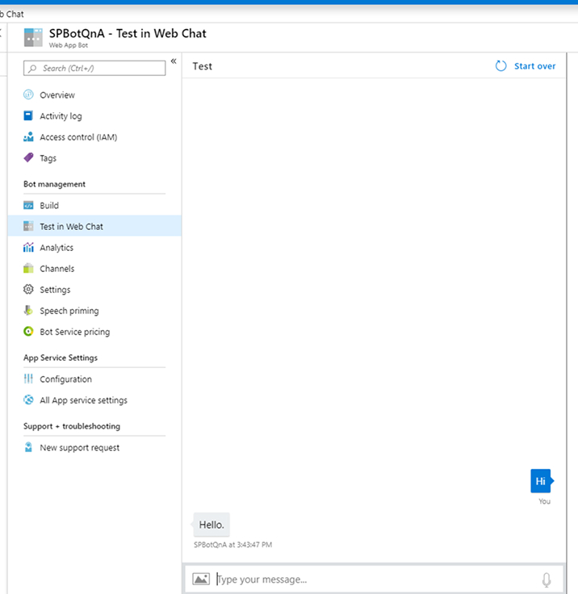
Task: Open New support request
Action: coord(80,448)
